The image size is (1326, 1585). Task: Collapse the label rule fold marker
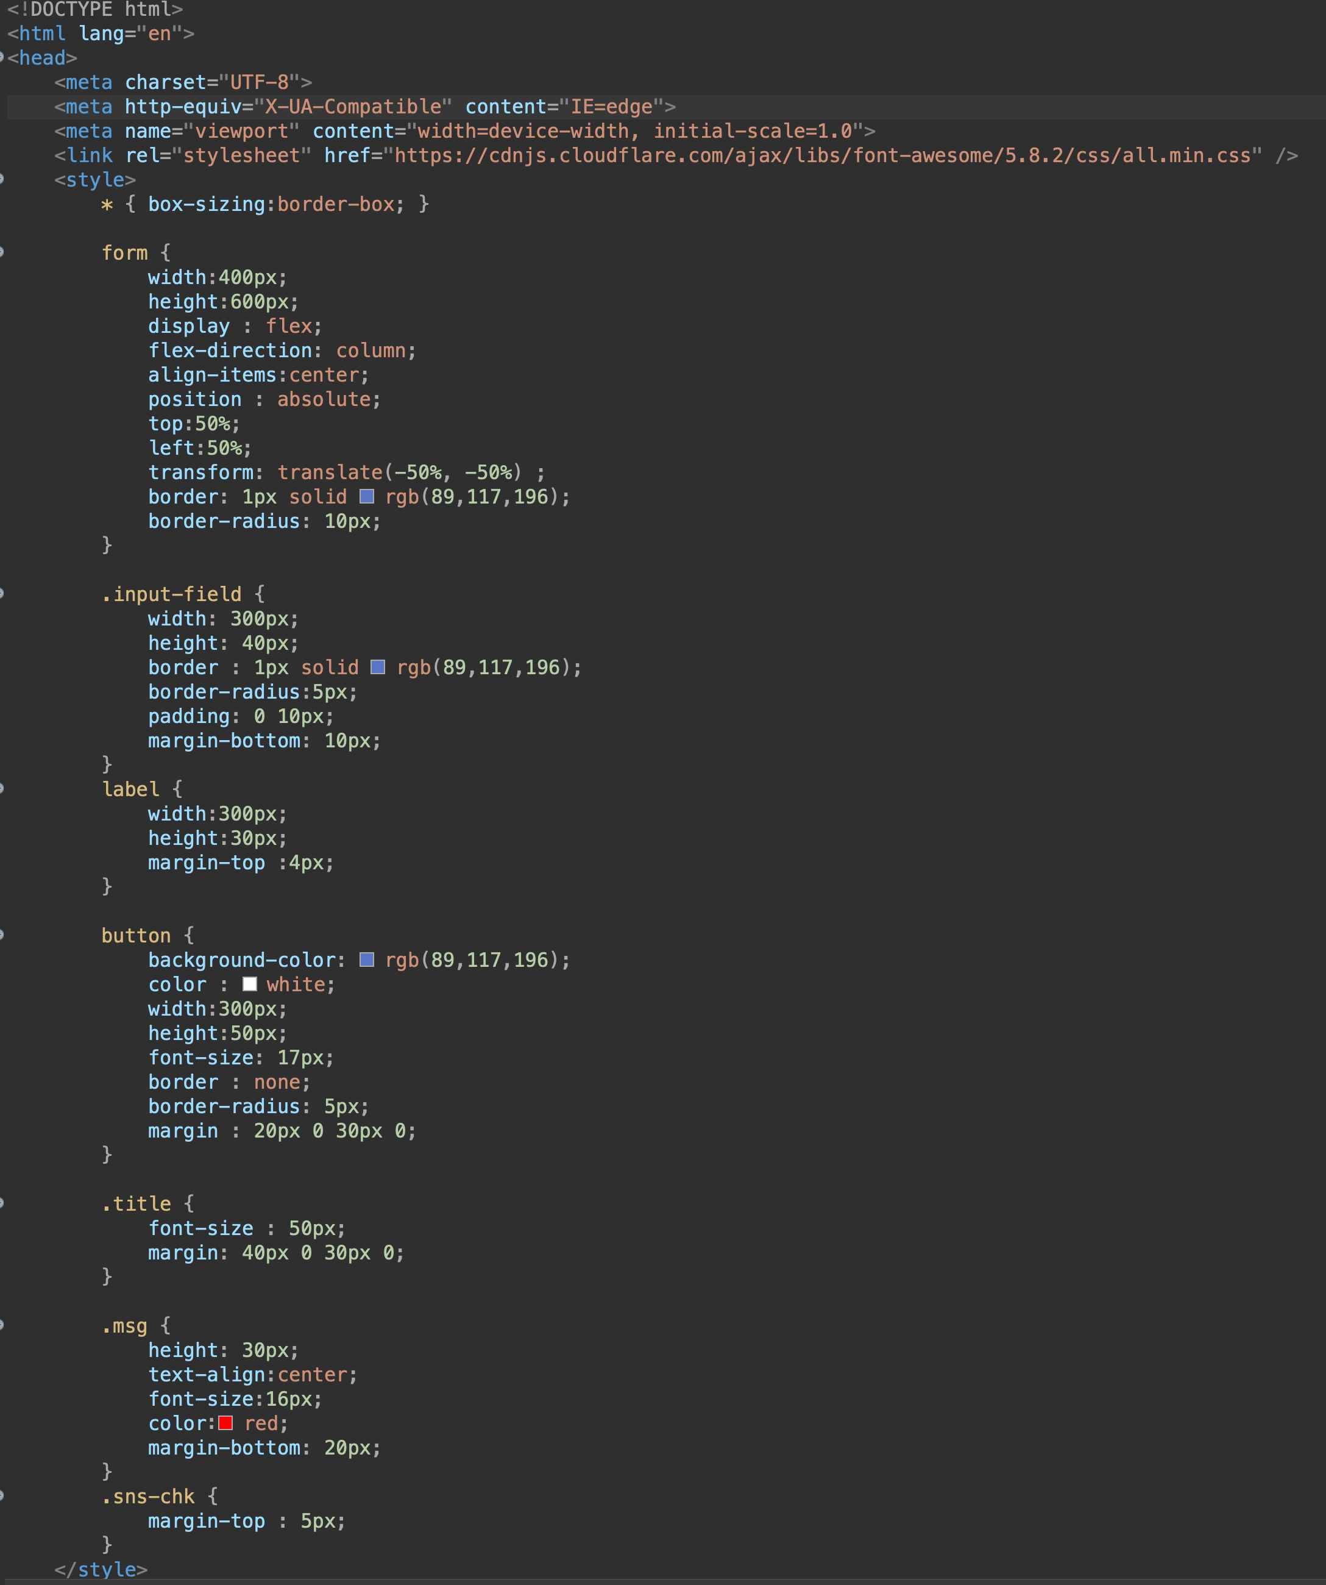[2, 789]
